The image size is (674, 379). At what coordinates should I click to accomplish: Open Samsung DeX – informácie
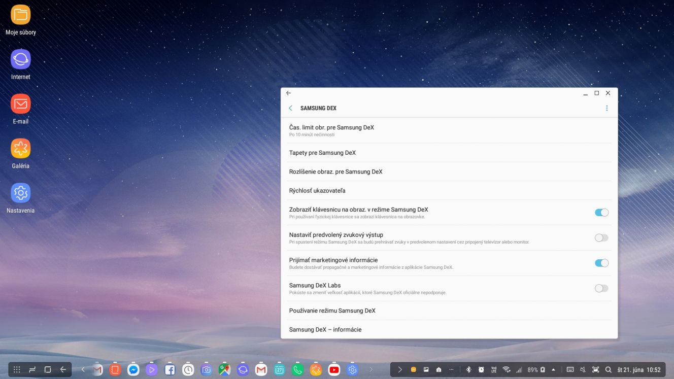tap(449, 329)
